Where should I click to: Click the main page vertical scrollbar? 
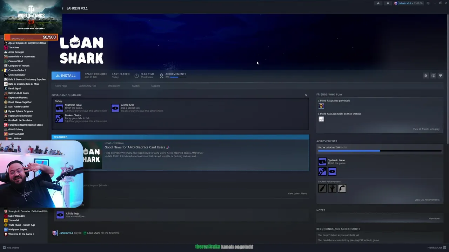point(447,79)
